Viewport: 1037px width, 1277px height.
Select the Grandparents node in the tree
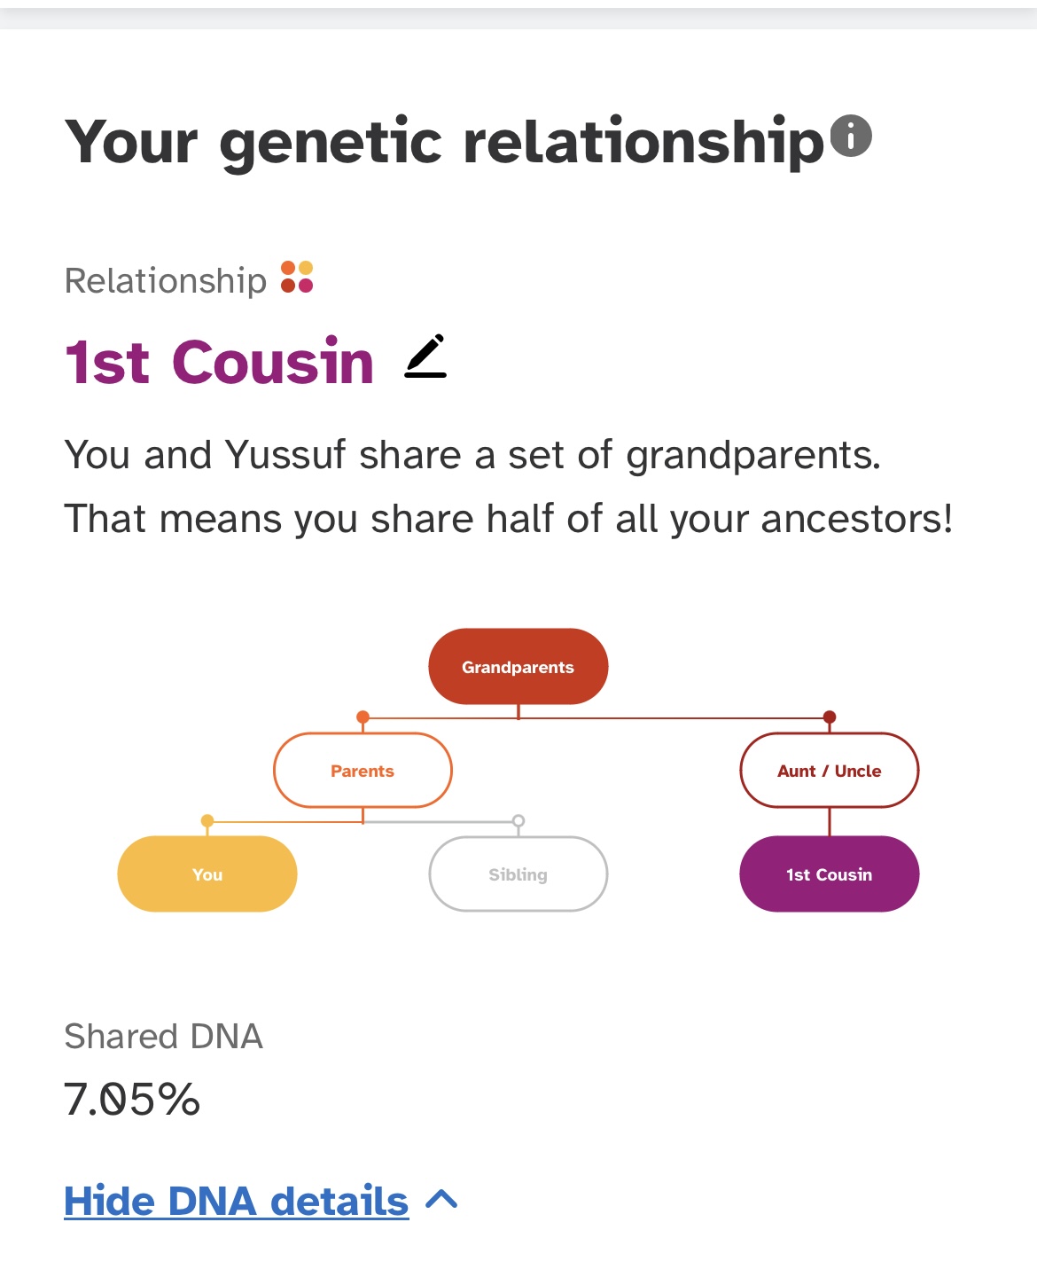(518, 667)
